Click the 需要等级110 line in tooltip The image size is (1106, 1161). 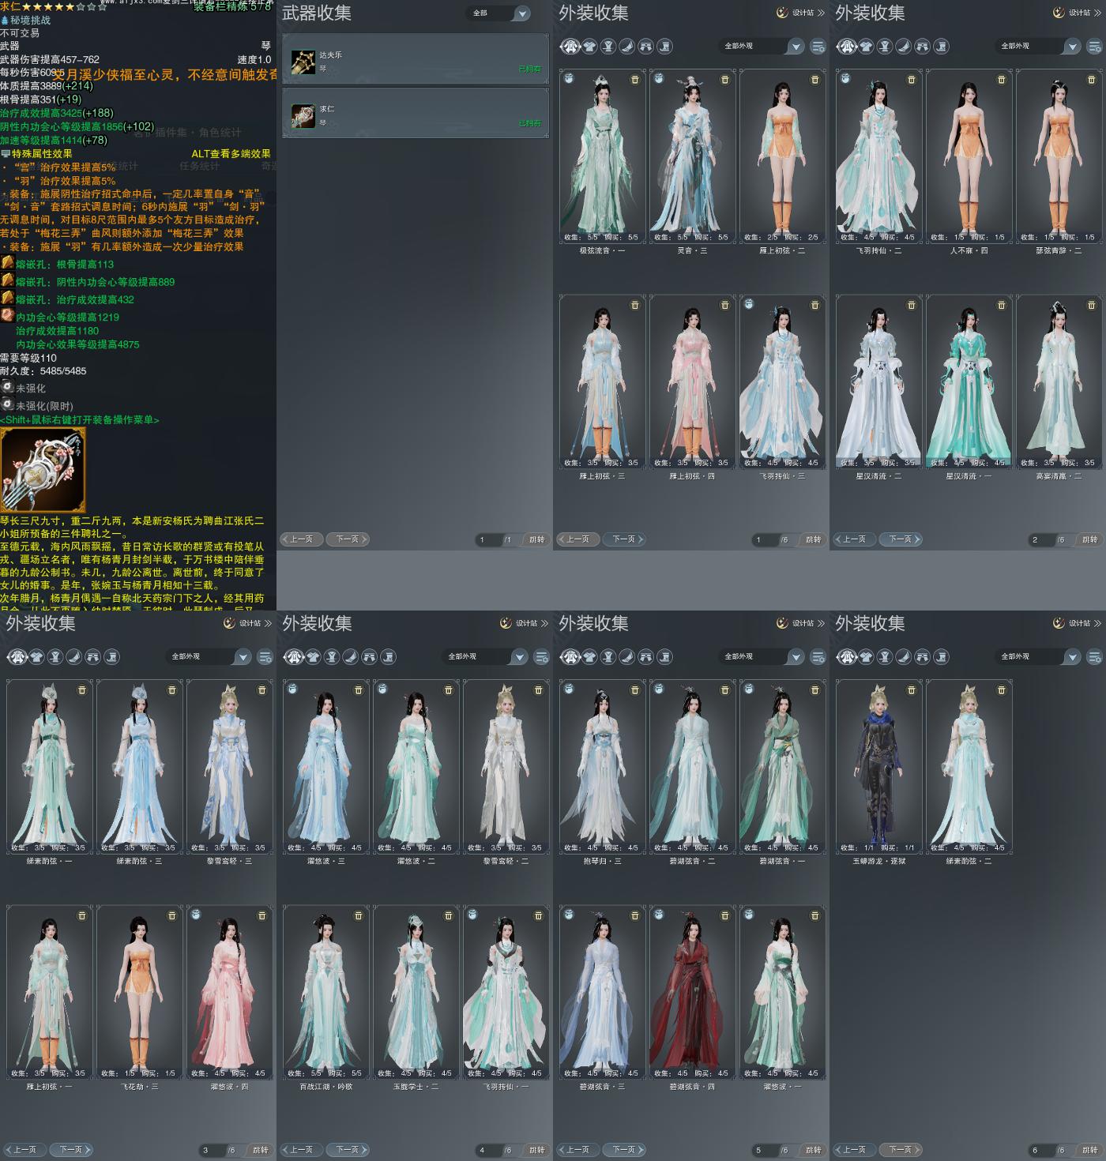(28, 358)
